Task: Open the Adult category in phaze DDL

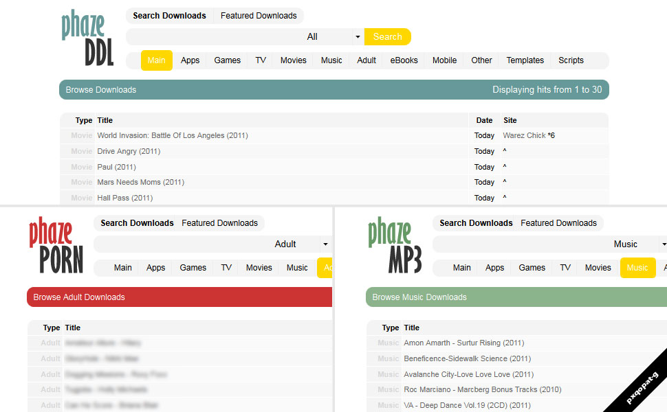Action: click(367, 60)
